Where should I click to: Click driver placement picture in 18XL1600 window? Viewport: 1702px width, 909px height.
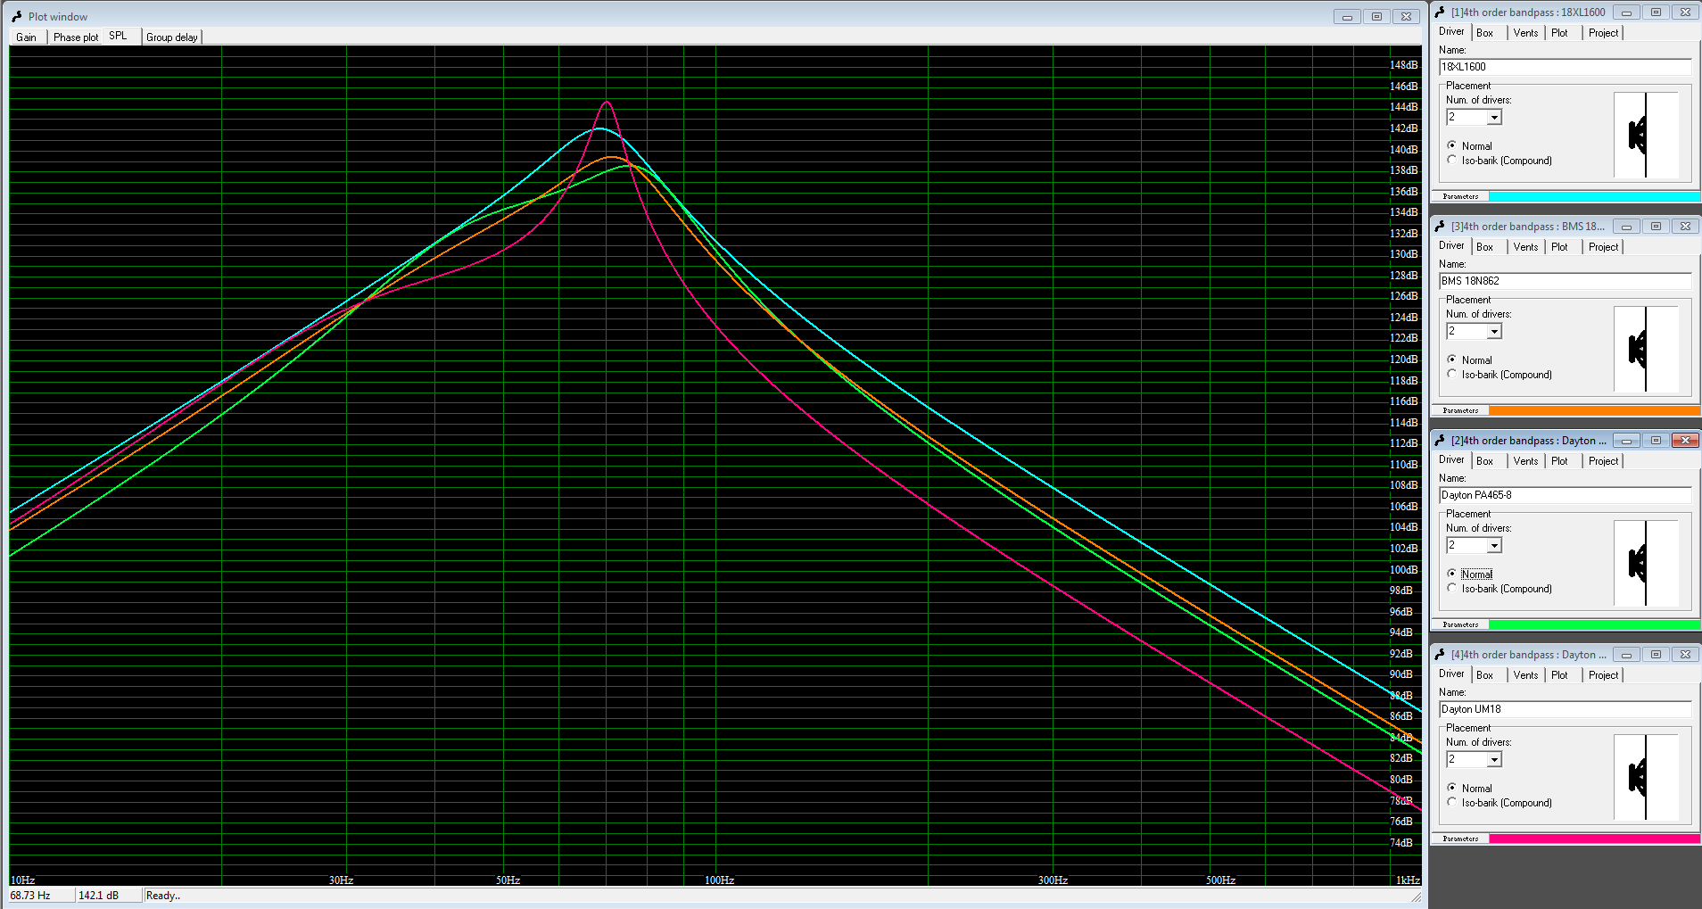[1646, 136]
